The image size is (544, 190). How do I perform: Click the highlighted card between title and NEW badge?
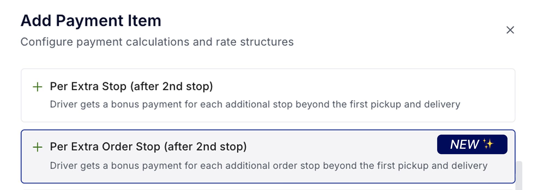341,147
